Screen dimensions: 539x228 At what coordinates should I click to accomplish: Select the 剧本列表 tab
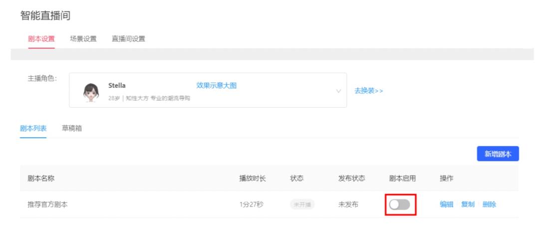click(x=33, y=129)
